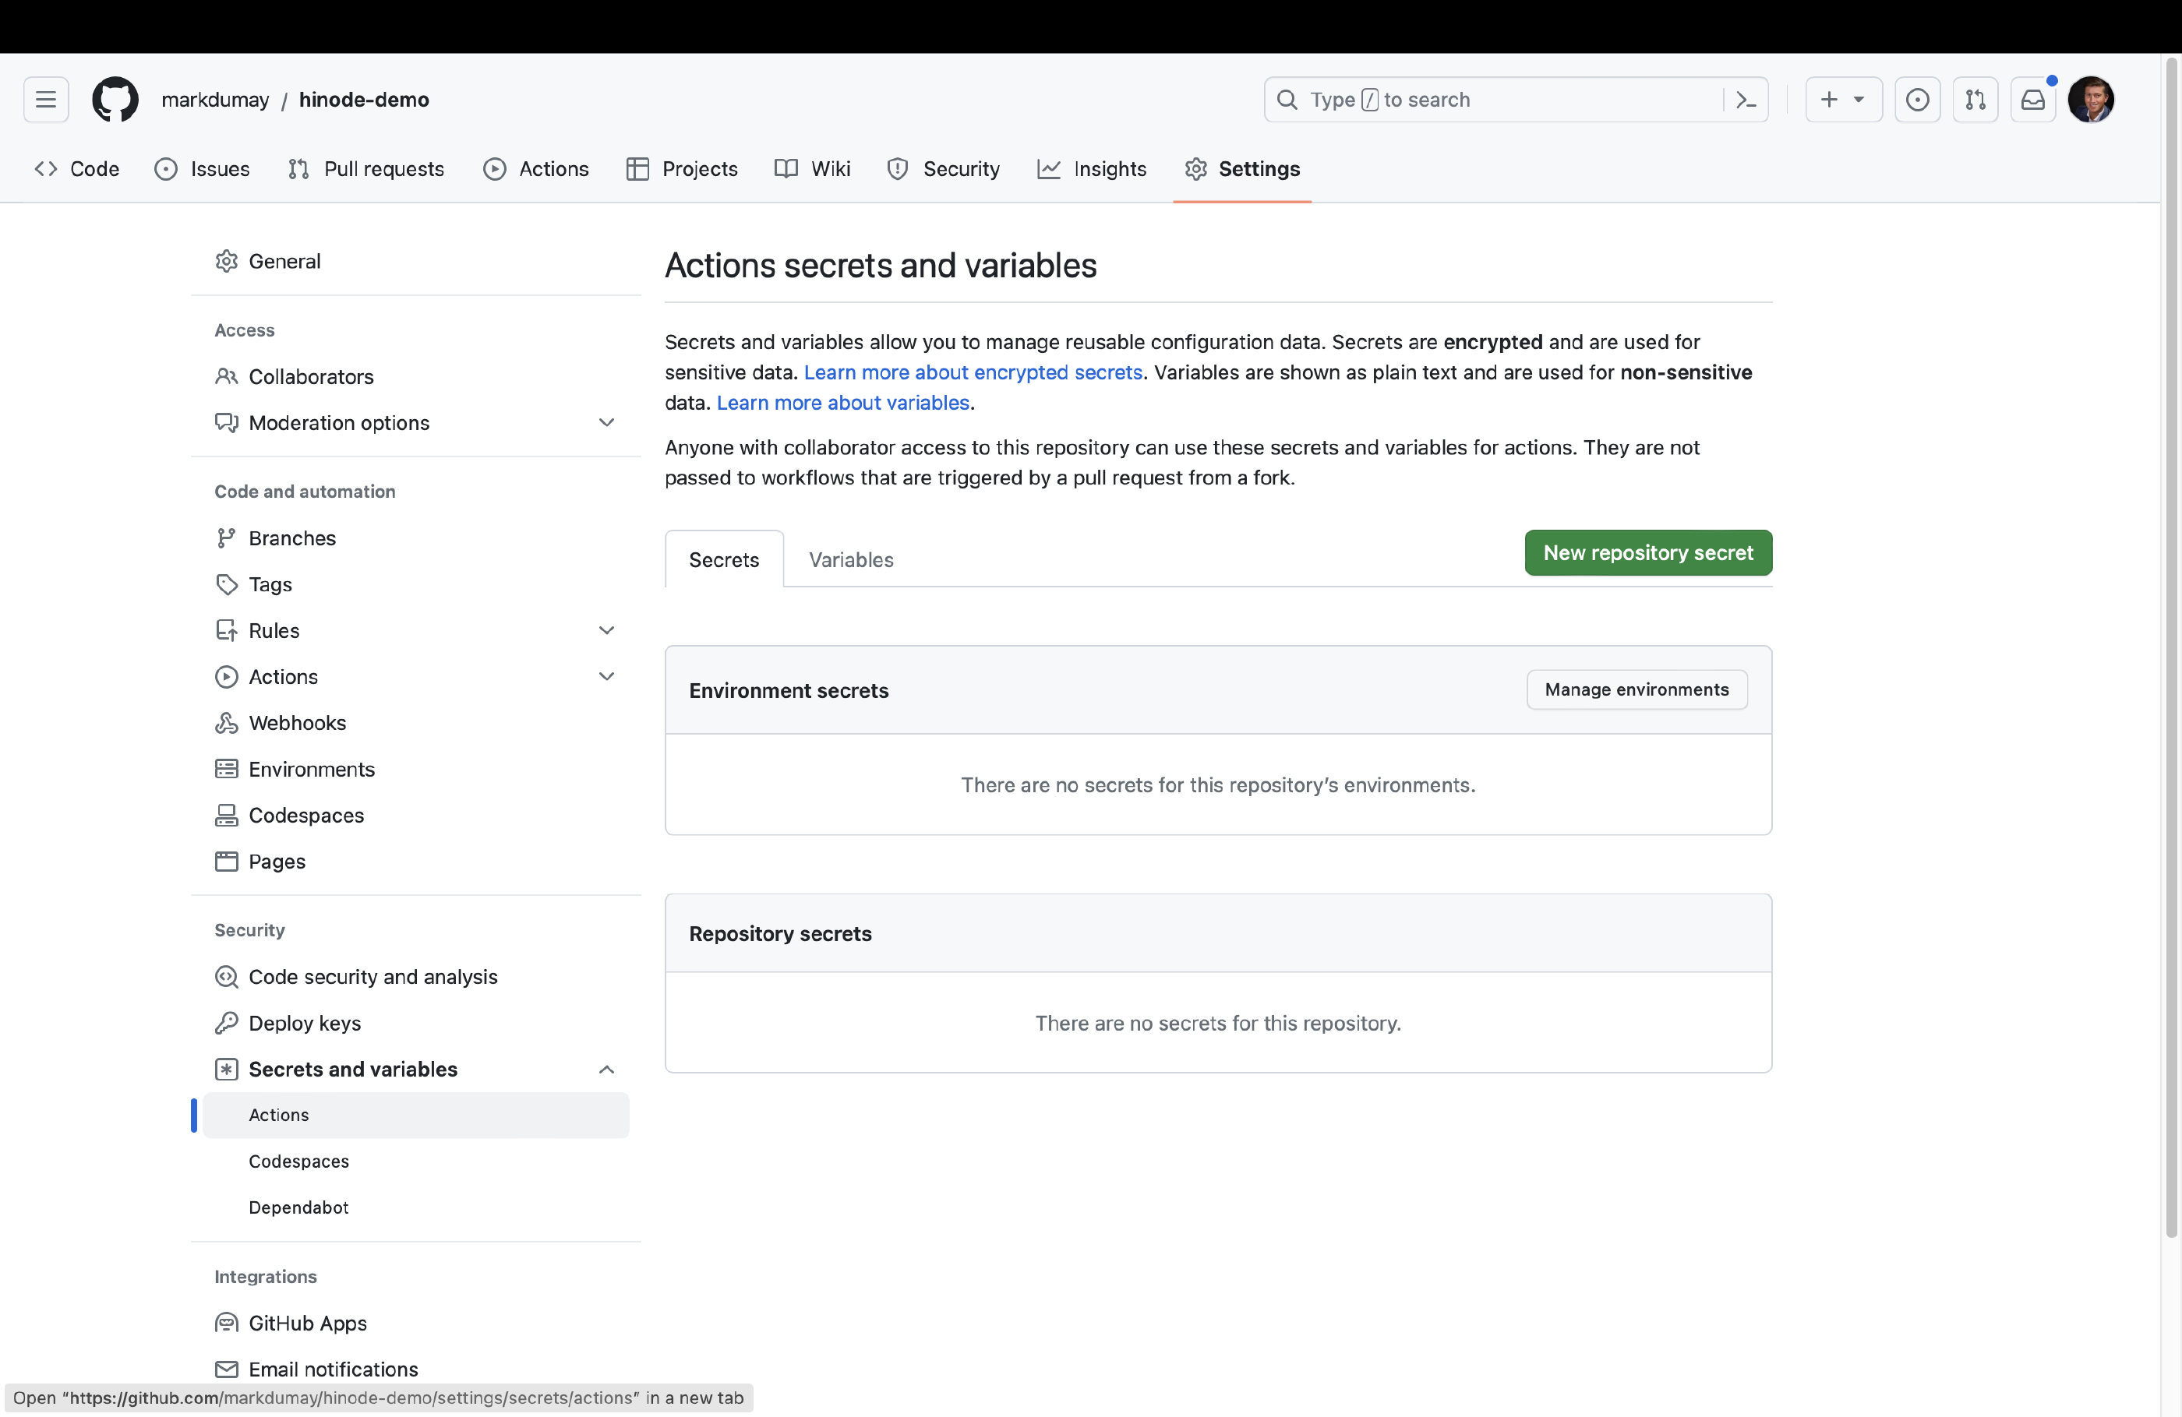Collapse Secrets and variables section
The width and height of the screenshot is (2182, 1417).
[x=606, y=1070]
